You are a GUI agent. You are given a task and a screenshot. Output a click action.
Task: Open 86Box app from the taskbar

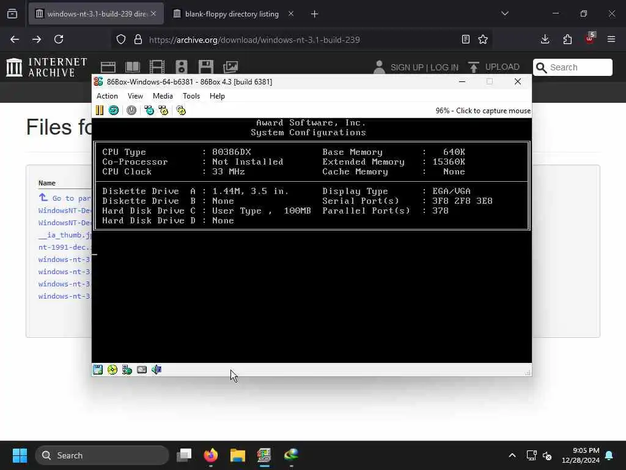264,455
